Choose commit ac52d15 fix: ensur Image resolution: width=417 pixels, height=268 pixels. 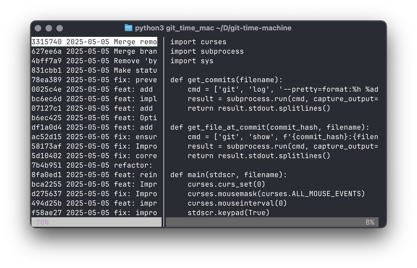(x=94, y=137)
